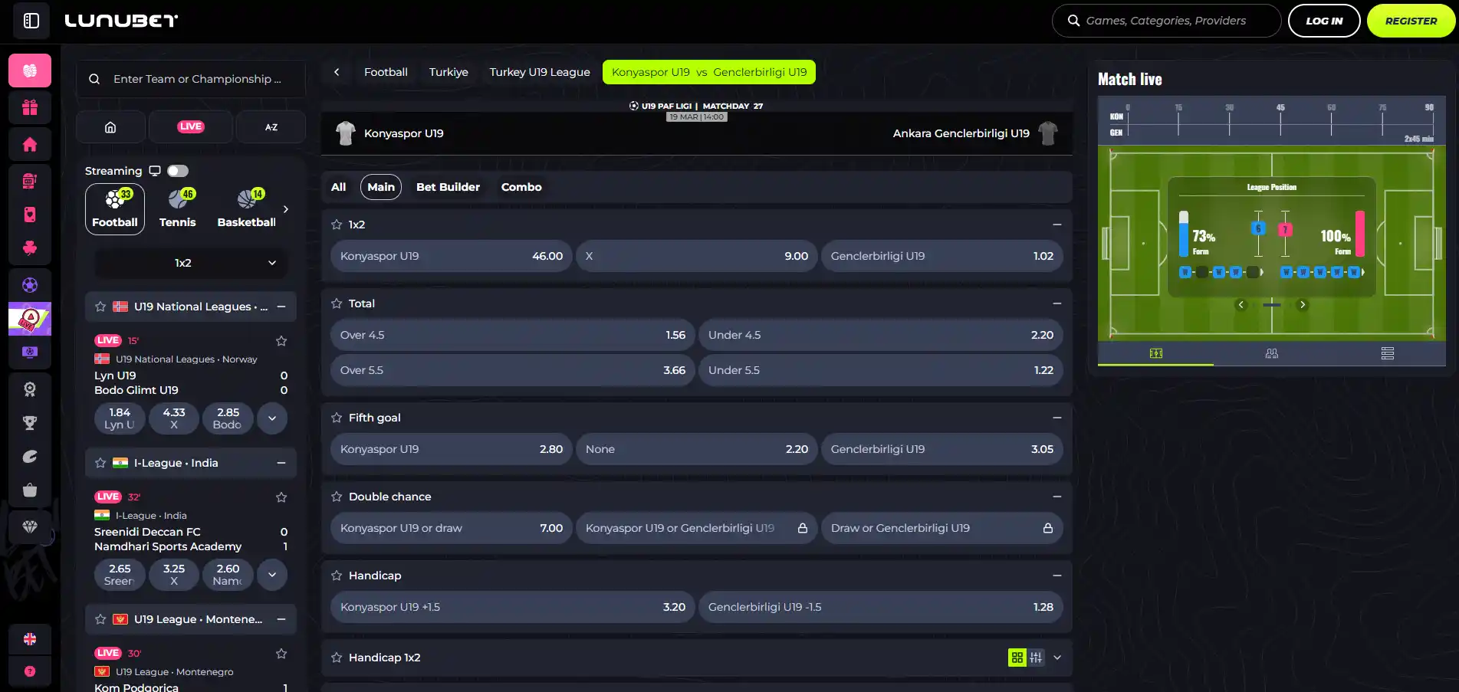Expand more markets for Sreenidi Deccan match
This screenshot has width=1459, height=692.
click(x=272, y=575)
